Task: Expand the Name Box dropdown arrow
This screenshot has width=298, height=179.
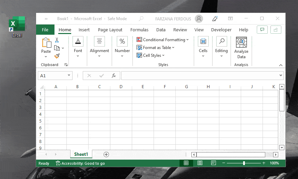Action: (69, 75)
